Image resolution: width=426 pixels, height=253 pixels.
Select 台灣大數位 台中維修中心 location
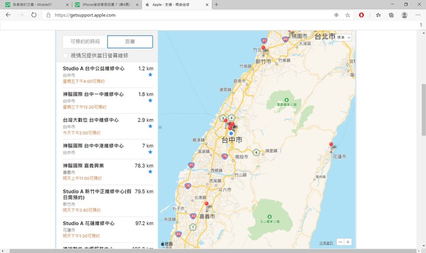click(108, 127)
